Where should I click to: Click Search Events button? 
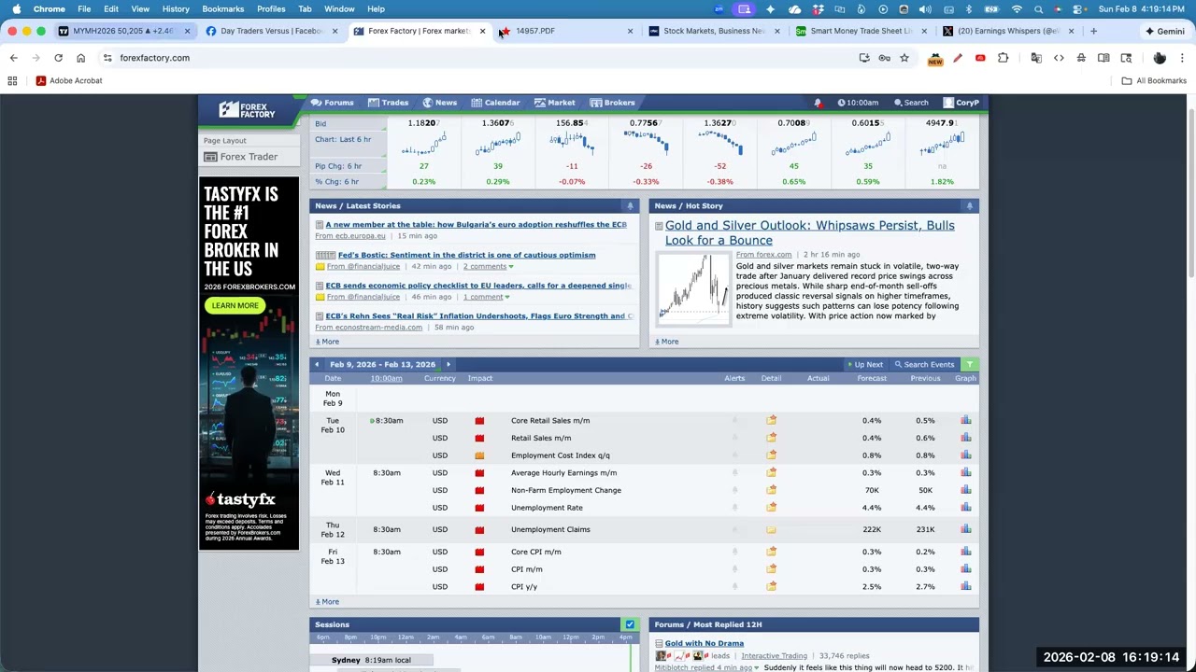click(925, 365)
